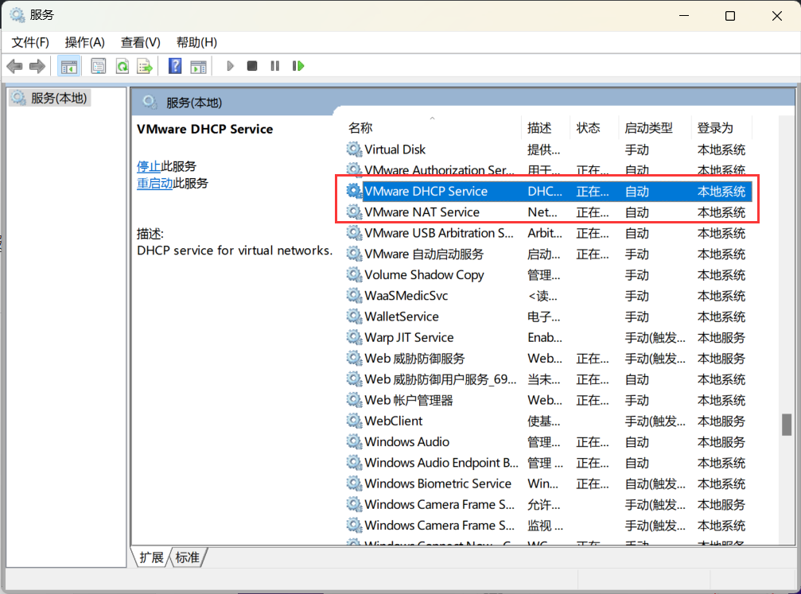The height and width of the screenshot is (594, 801).
Task: Open the 查看(V) menu
Action: pos(141,42)
